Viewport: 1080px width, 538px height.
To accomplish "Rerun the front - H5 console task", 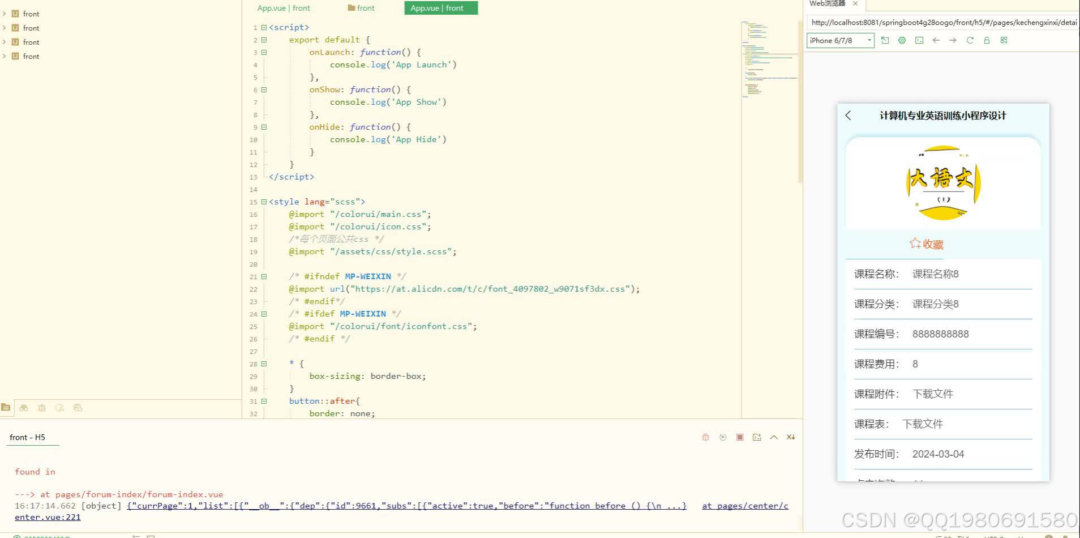I will (x=723, y=437).
